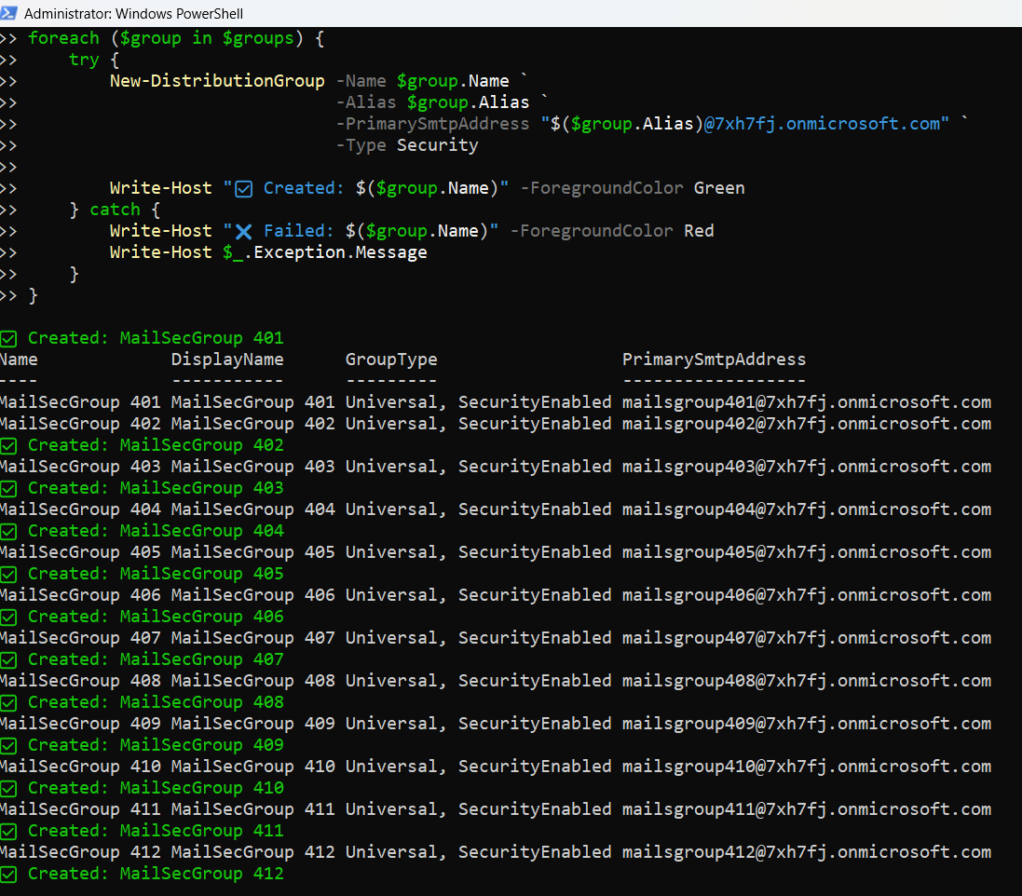
Task: Click the Administrator: Windows PowerShell window title
Action: pyautogui.click(x=134, y=14)
